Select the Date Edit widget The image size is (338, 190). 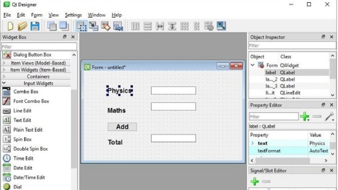17,168
